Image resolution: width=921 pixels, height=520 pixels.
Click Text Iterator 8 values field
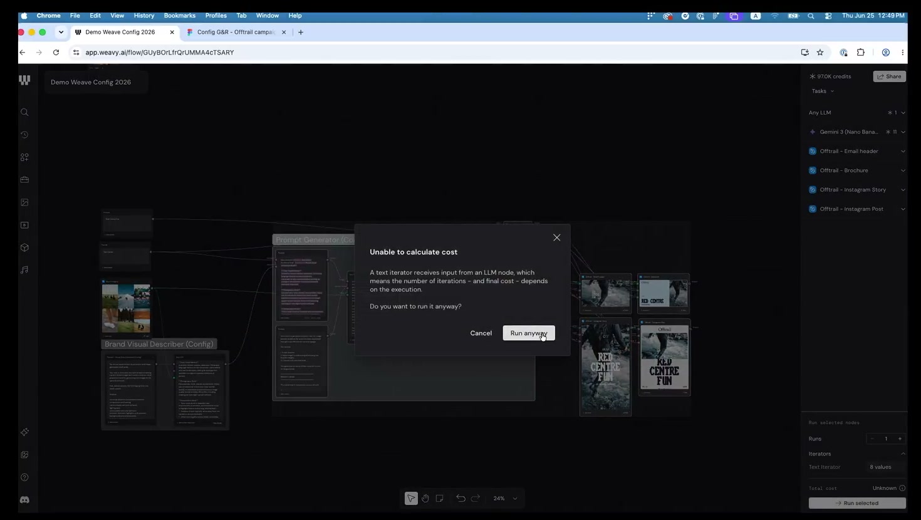point(885,467)
